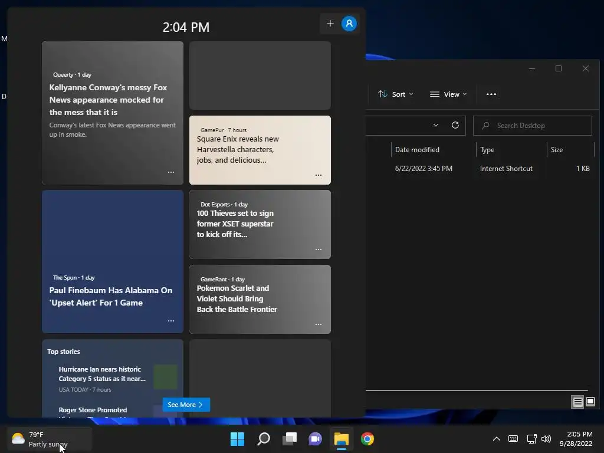
Task: Open the weather widget showing 79°F
Action: tap(50, 439)
